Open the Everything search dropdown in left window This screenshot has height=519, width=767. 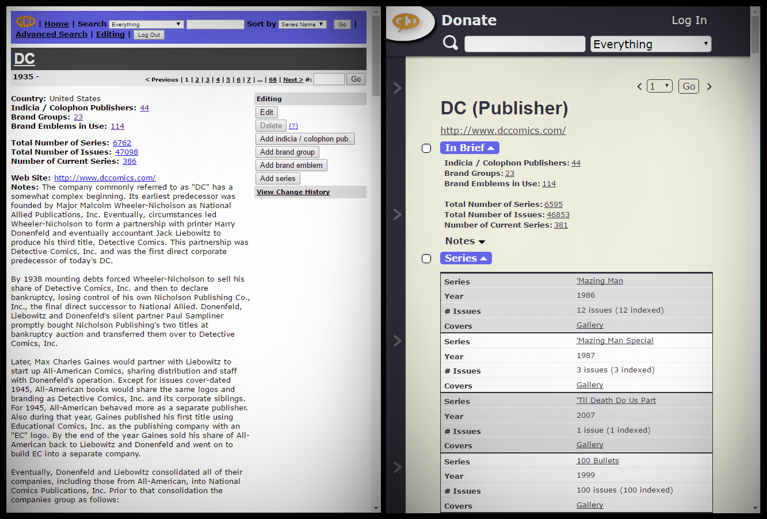coord(146,24)
